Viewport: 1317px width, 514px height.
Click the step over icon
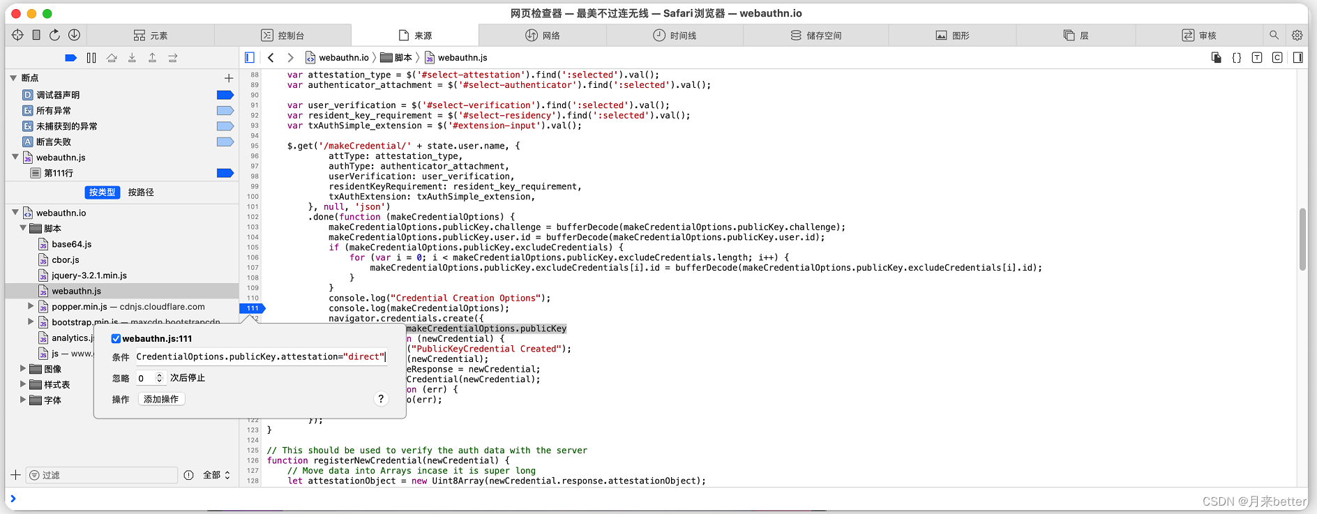(x=112, y=58)
